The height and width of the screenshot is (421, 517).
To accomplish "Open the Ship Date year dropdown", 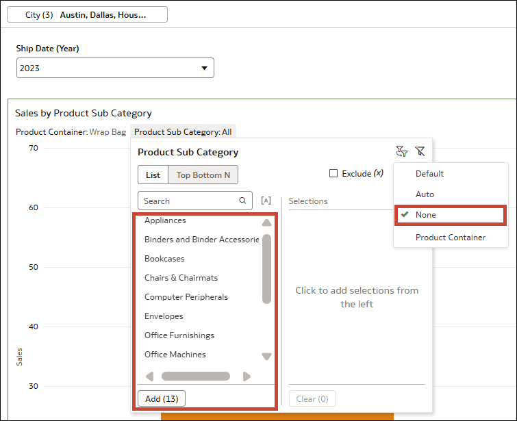I will 115,68.
